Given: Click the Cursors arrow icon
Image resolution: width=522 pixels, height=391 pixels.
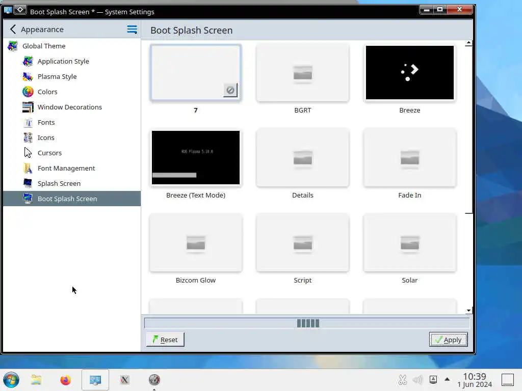Looking at the screenshot, I should coord(28,153).
